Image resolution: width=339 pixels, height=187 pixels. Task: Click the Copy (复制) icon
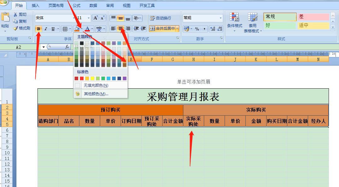(20, 21)
